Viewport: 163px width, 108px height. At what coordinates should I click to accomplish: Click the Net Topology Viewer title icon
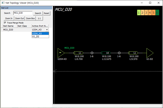point(3,3)
